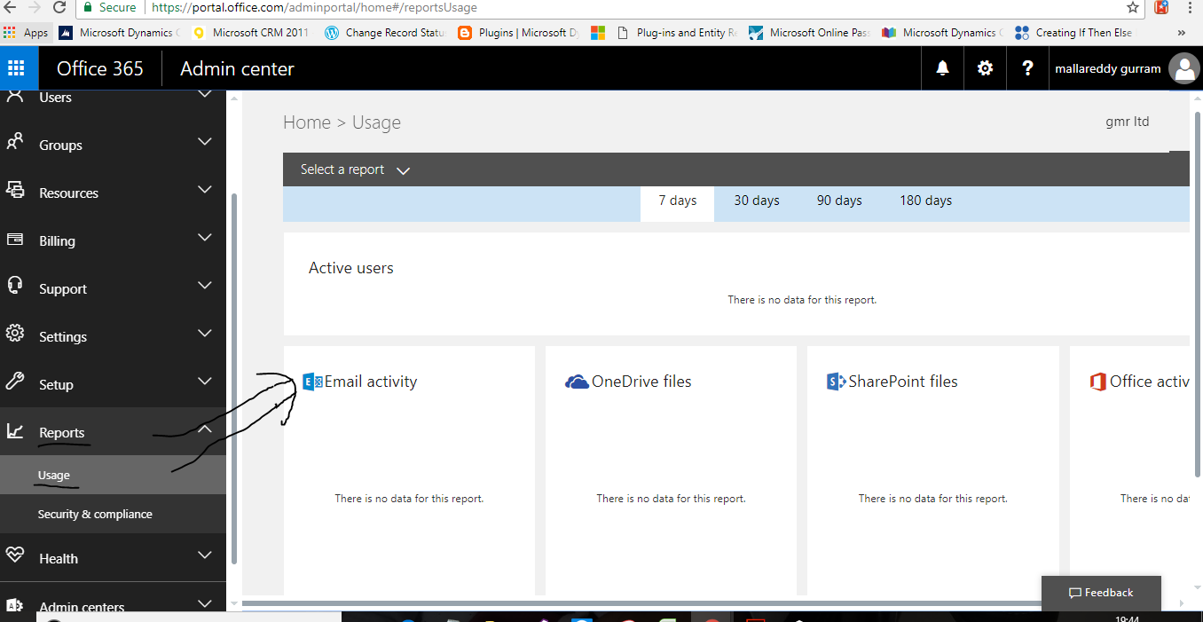Image resolution: width=1203 pixels, height=622 pixels.
Task: Open Microsoft CRM 2011 bookmark
Action: pos(252,33)
